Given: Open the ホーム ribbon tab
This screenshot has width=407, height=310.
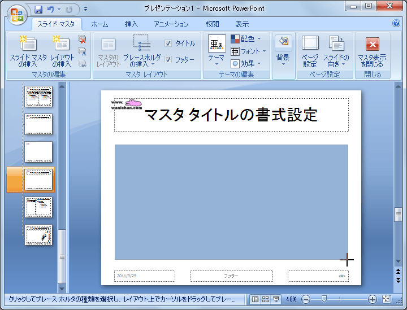Looking at the screenshot, I should coord(99,24).
